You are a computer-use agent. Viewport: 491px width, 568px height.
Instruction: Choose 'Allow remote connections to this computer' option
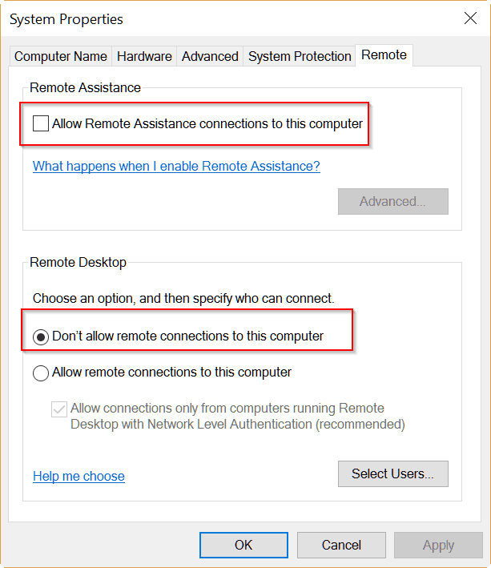click(x=41, y=373)
